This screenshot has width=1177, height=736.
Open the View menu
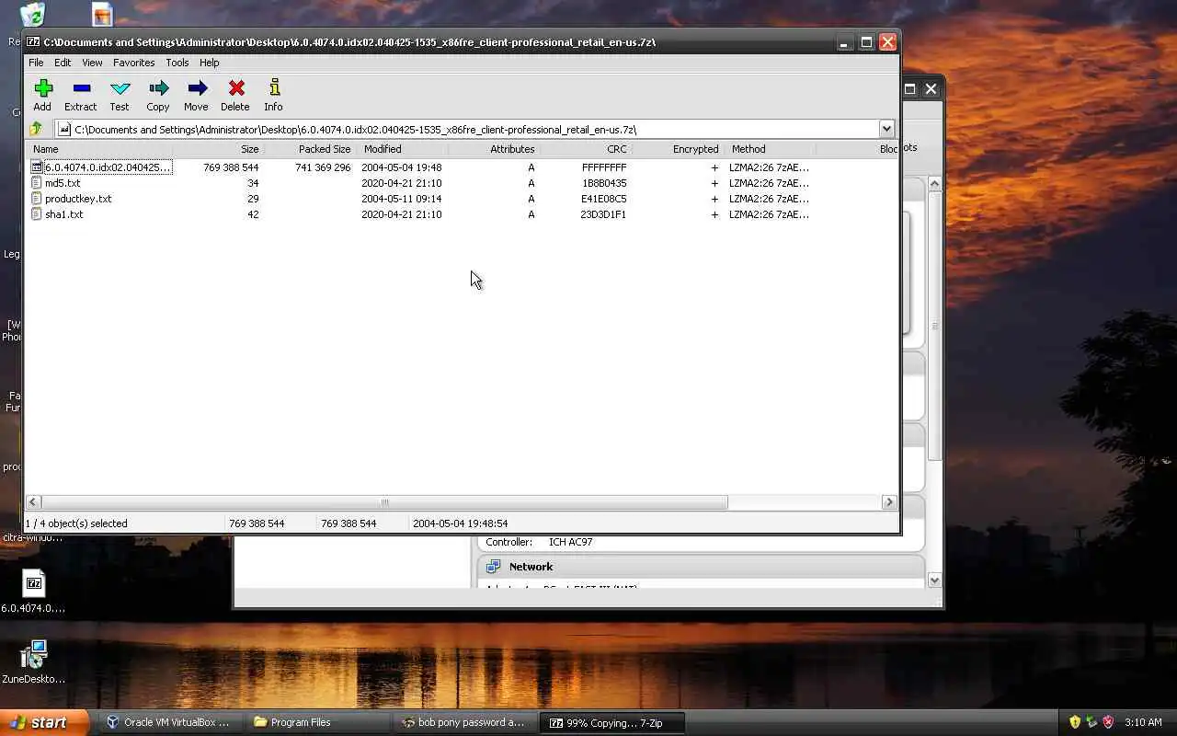coord(92,63)
